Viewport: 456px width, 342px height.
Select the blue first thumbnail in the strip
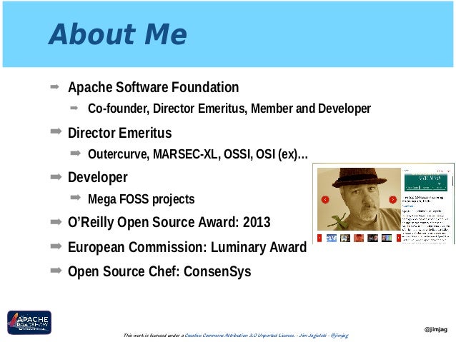coord(332,238)
